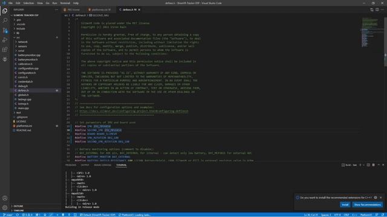Switch to PIO Home tab

[74, 10]
